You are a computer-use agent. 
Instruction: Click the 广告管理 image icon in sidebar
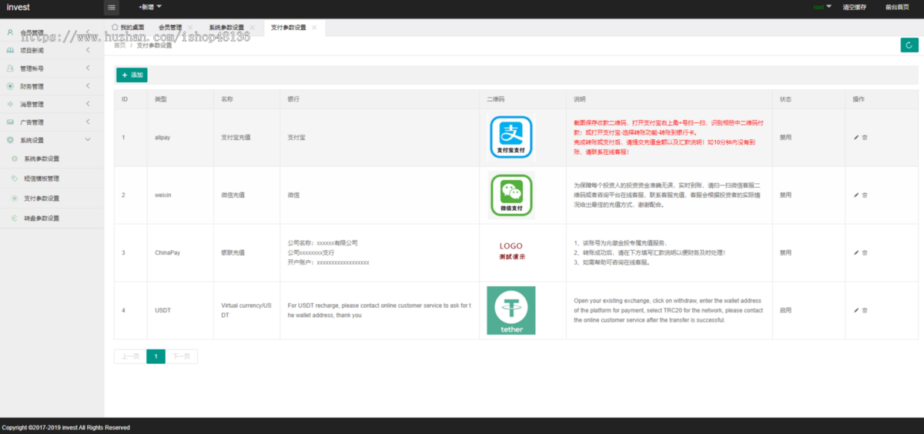10,122
